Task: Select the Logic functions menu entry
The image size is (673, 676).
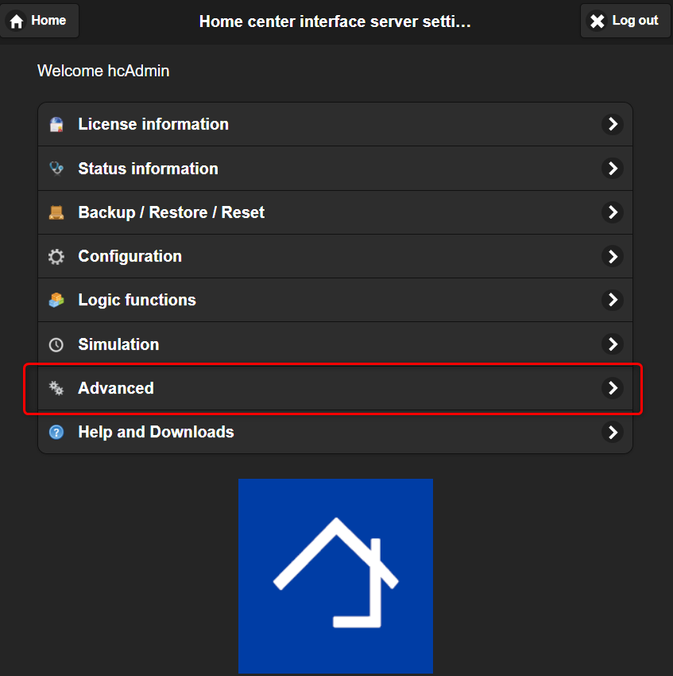Action: click(335, 300)
